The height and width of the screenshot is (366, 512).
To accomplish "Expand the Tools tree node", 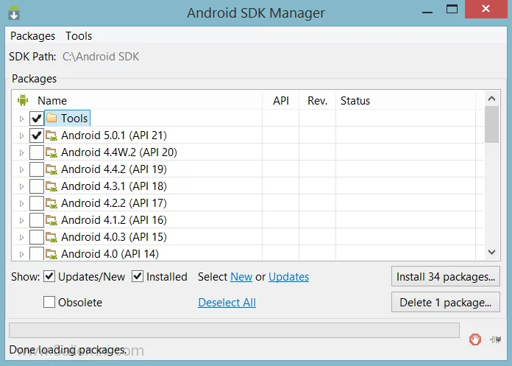I will click(21, 119).
